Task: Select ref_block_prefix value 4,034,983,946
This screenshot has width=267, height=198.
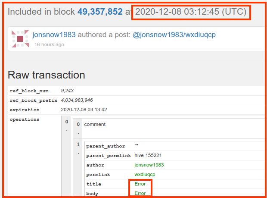Action: [x=77, y=100]
